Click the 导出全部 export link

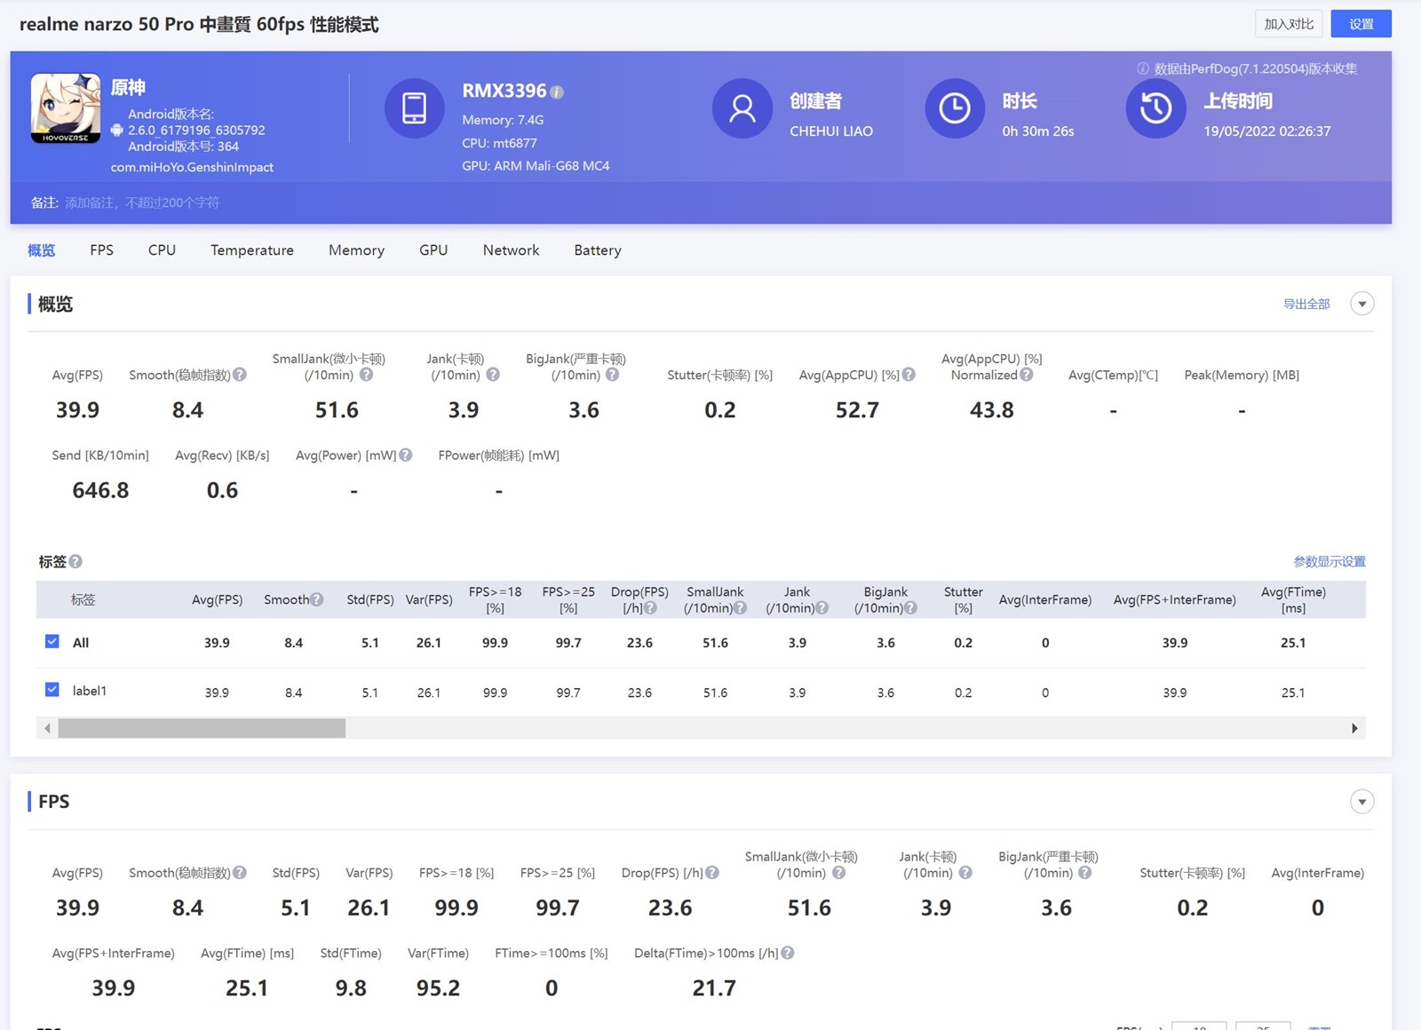[1306, 304]
